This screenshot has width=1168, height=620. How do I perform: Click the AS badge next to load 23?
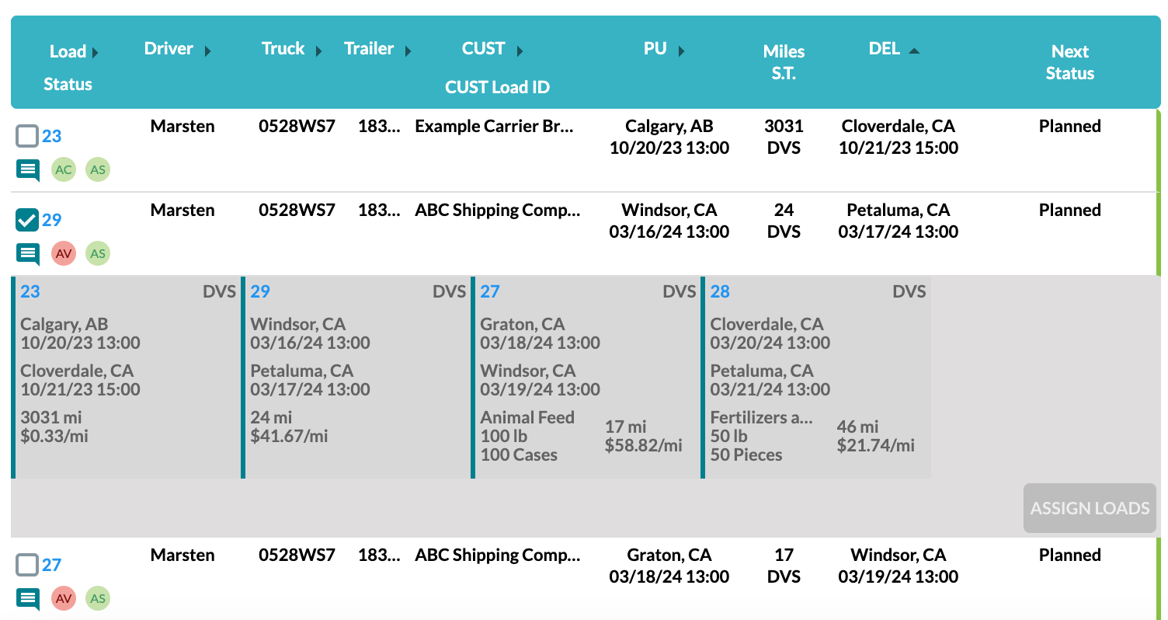98,169
